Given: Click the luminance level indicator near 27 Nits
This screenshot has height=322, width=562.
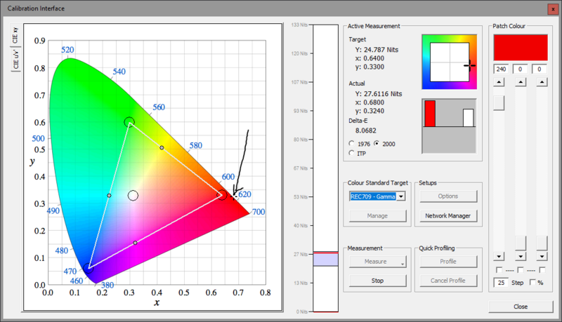Looking at the screenshot, I should coord(326,259).
